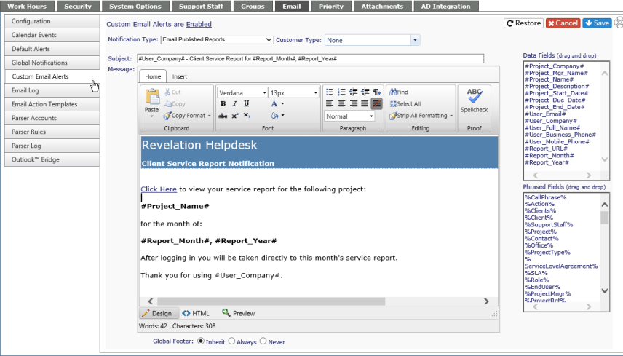Viewport: 623px width, 356px height.
Task: Switch to the Insert ribbon tab
Action: click(180, 76)
